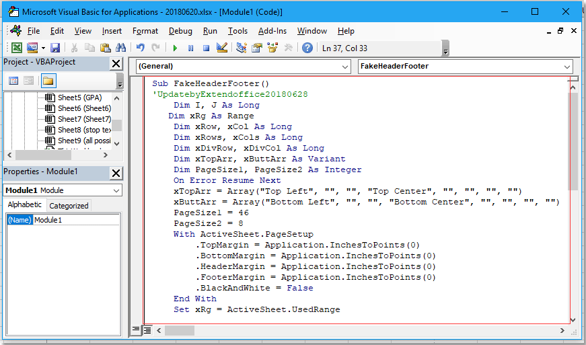Click the Reset (stop) icon

[206, 48]
